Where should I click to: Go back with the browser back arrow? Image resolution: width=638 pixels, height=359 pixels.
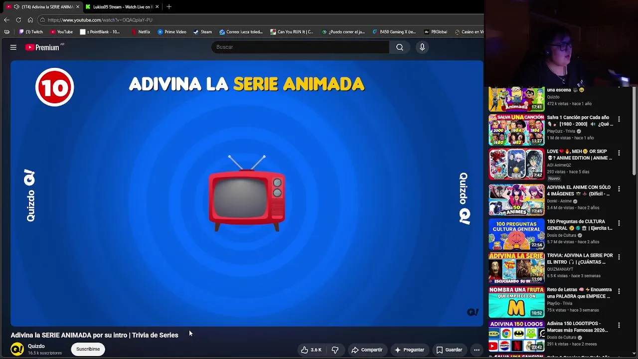coord(6,20)
